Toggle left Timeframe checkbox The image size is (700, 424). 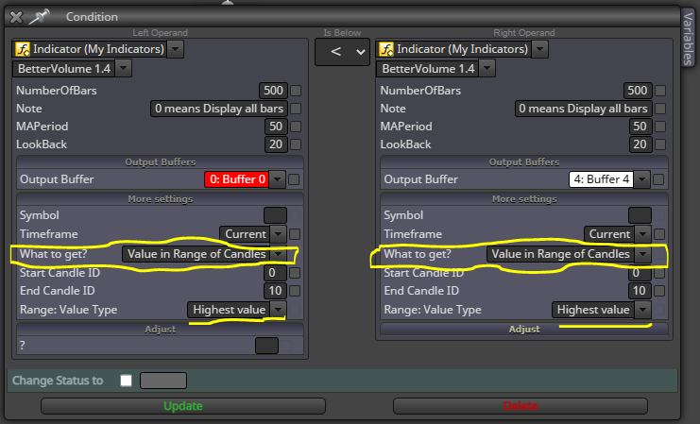point(295,234)
